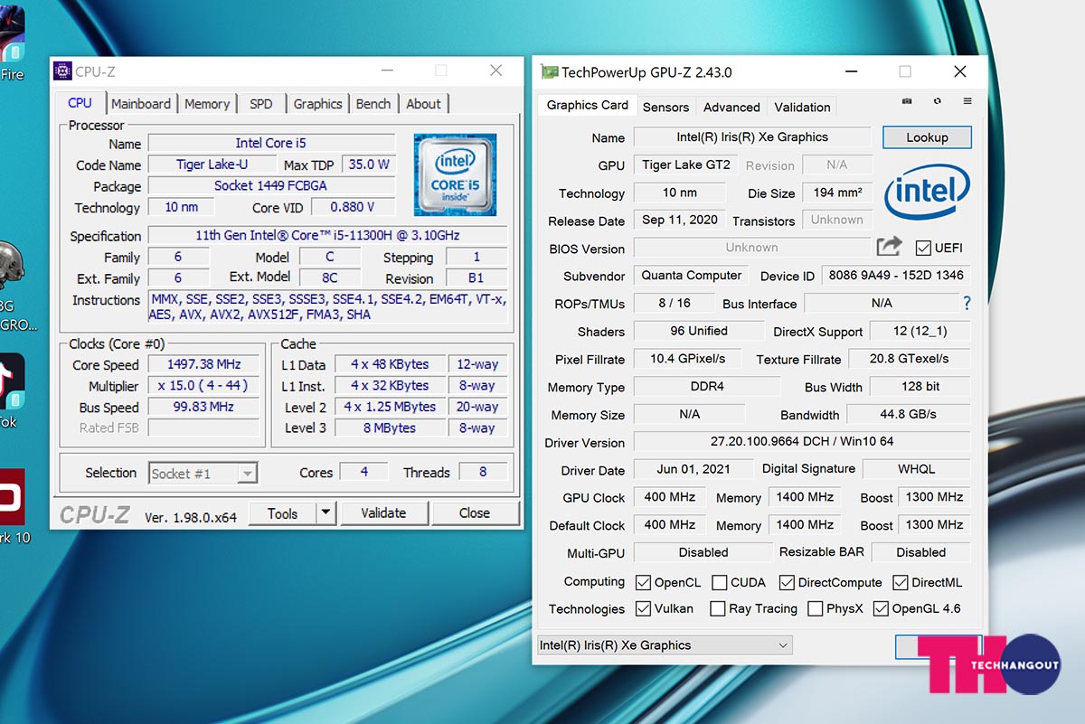Click the Shaders value "96 Unified"
Viewport: 1085px width, 724px height.
[x=699, y=331]
